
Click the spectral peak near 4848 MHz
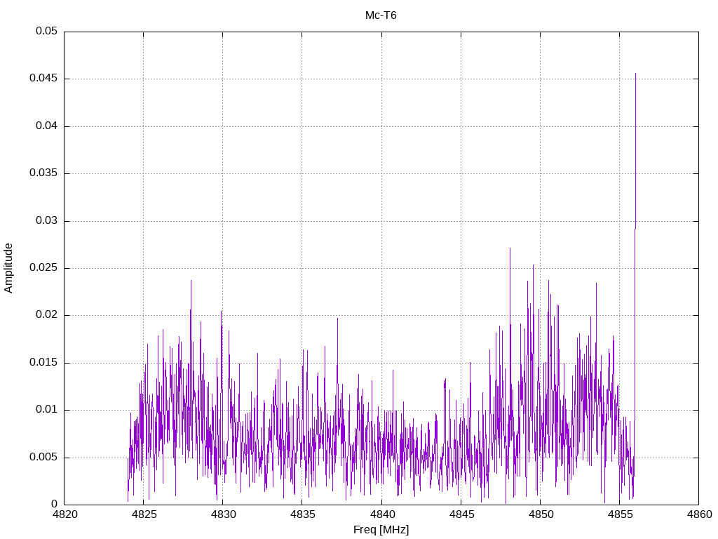[x=510, y=249]
